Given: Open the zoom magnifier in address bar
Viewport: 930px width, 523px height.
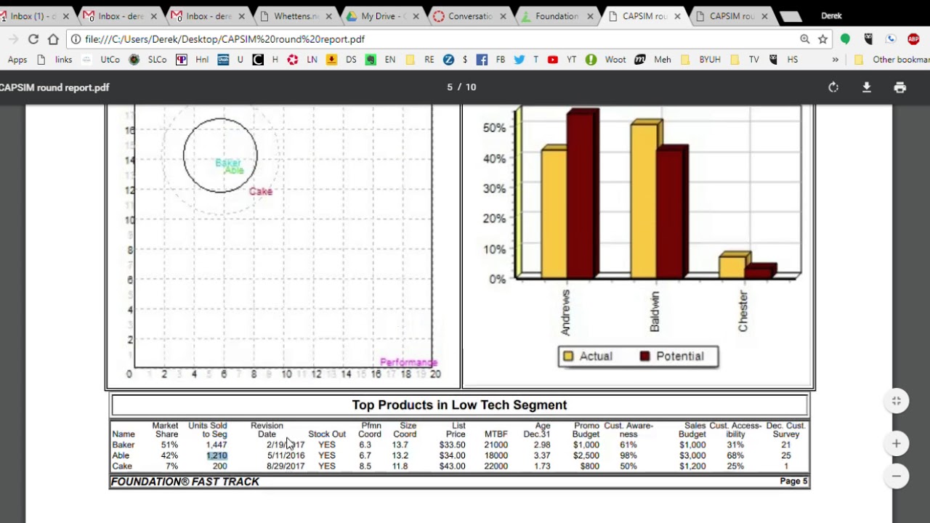Looking at the screenshot, I should point(805,39).
